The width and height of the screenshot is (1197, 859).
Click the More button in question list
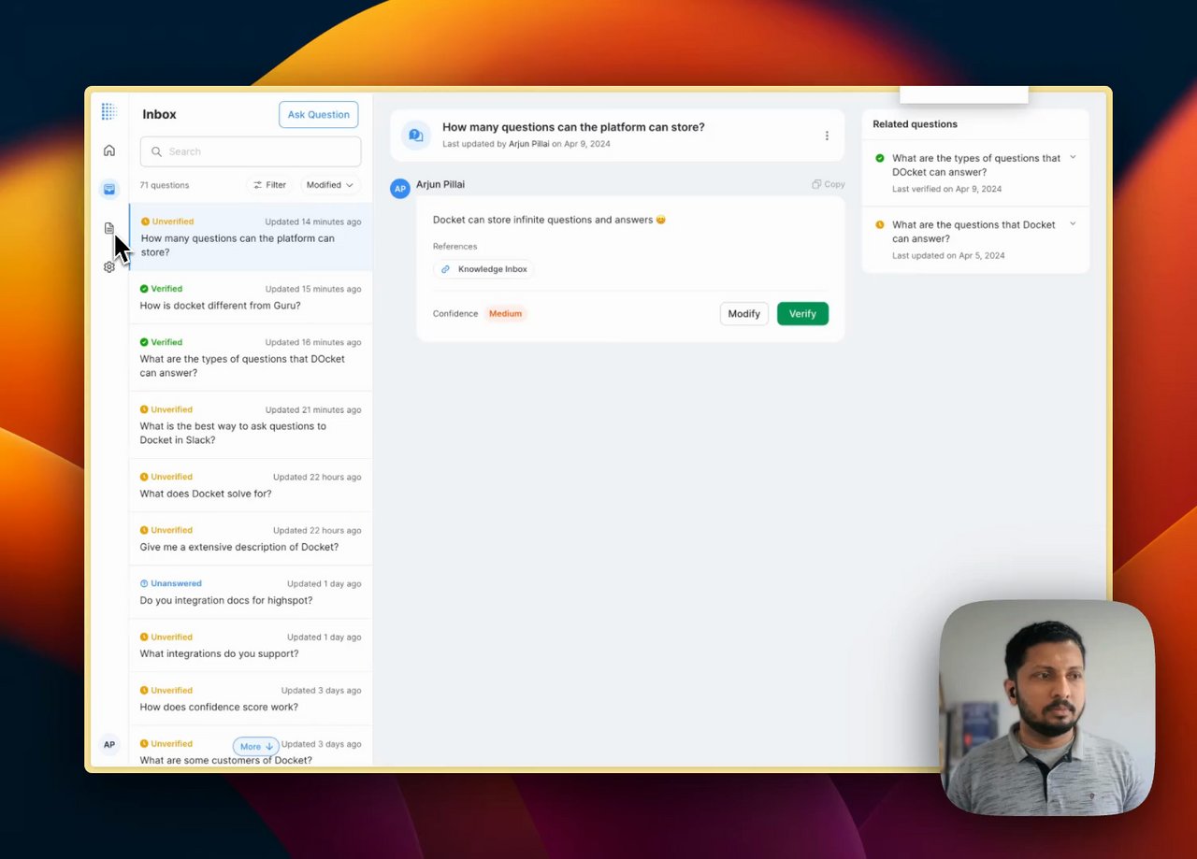point(255,746)
